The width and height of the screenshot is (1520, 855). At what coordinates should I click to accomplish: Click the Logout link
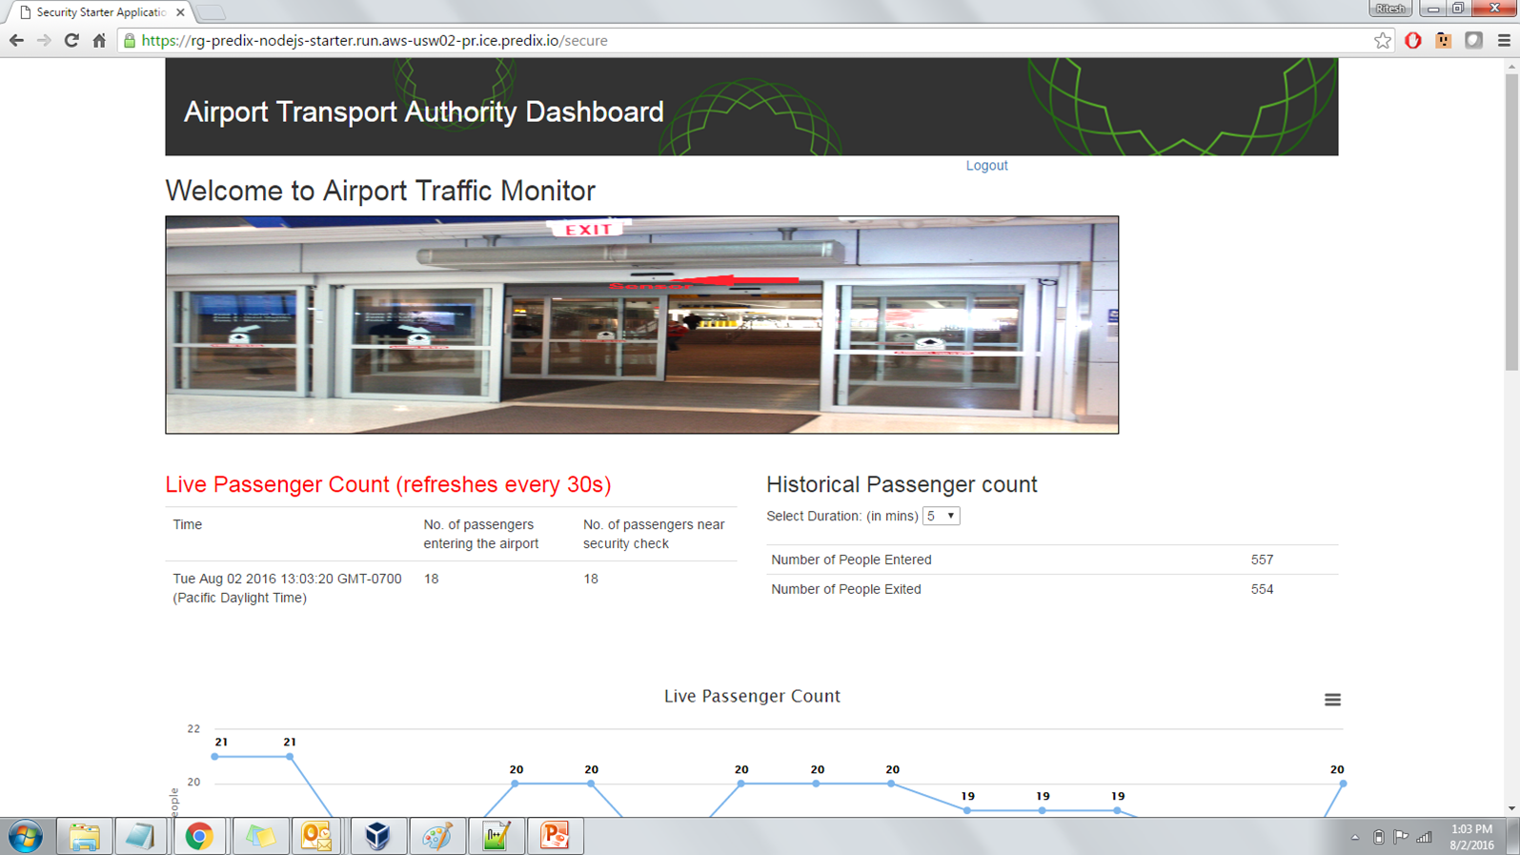coord(986,165)
